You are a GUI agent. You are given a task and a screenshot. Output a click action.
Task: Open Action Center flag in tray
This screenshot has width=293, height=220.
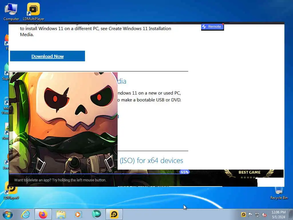click(250, 214)
